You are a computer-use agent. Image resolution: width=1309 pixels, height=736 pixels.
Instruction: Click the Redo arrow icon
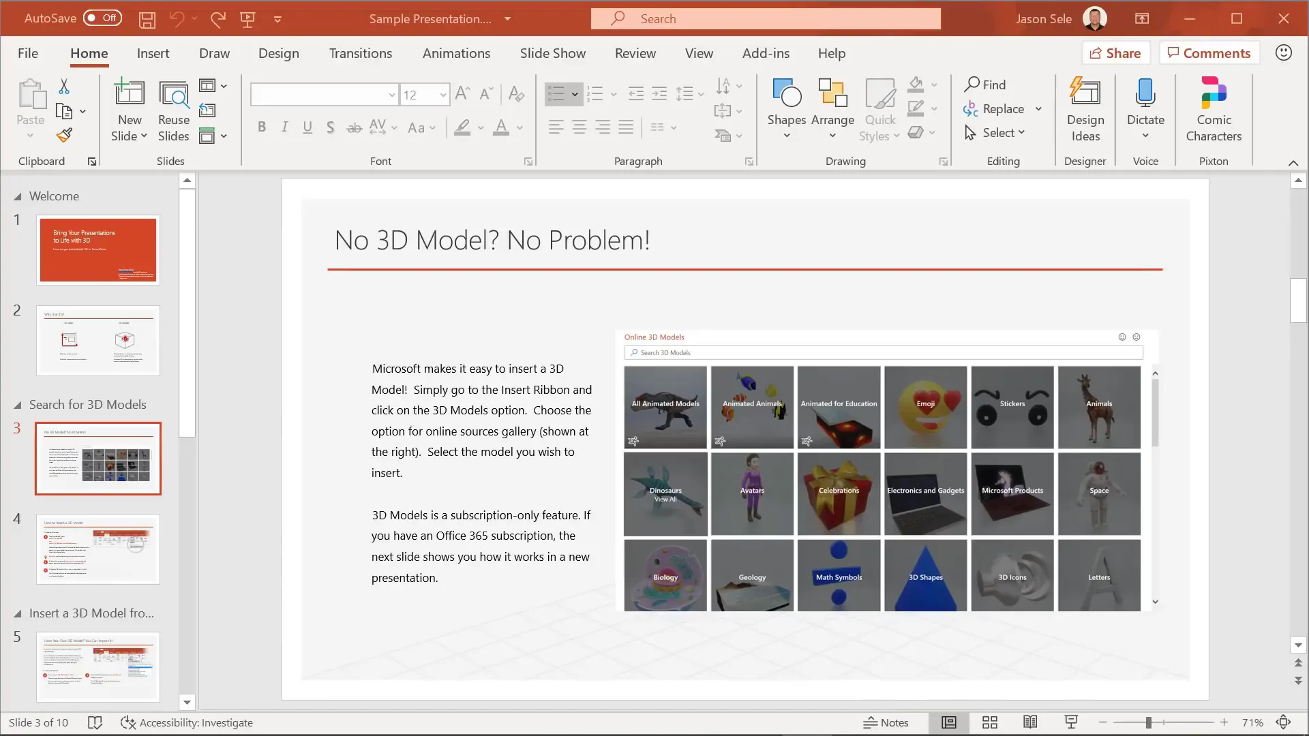coord(217,19)
